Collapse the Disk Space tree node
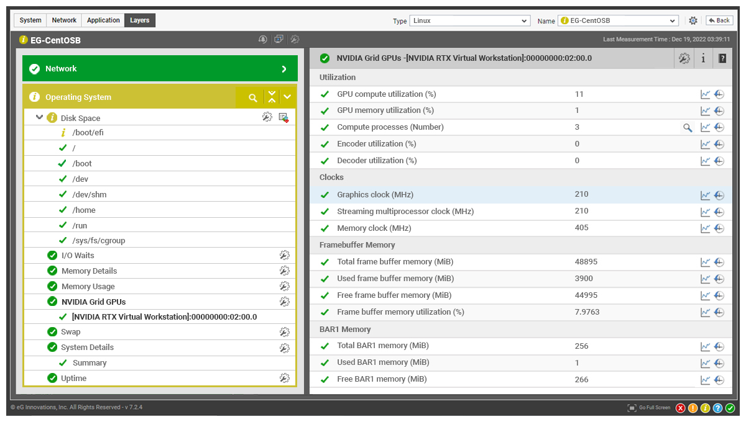 pyautogui.click(x=40, y=117)
